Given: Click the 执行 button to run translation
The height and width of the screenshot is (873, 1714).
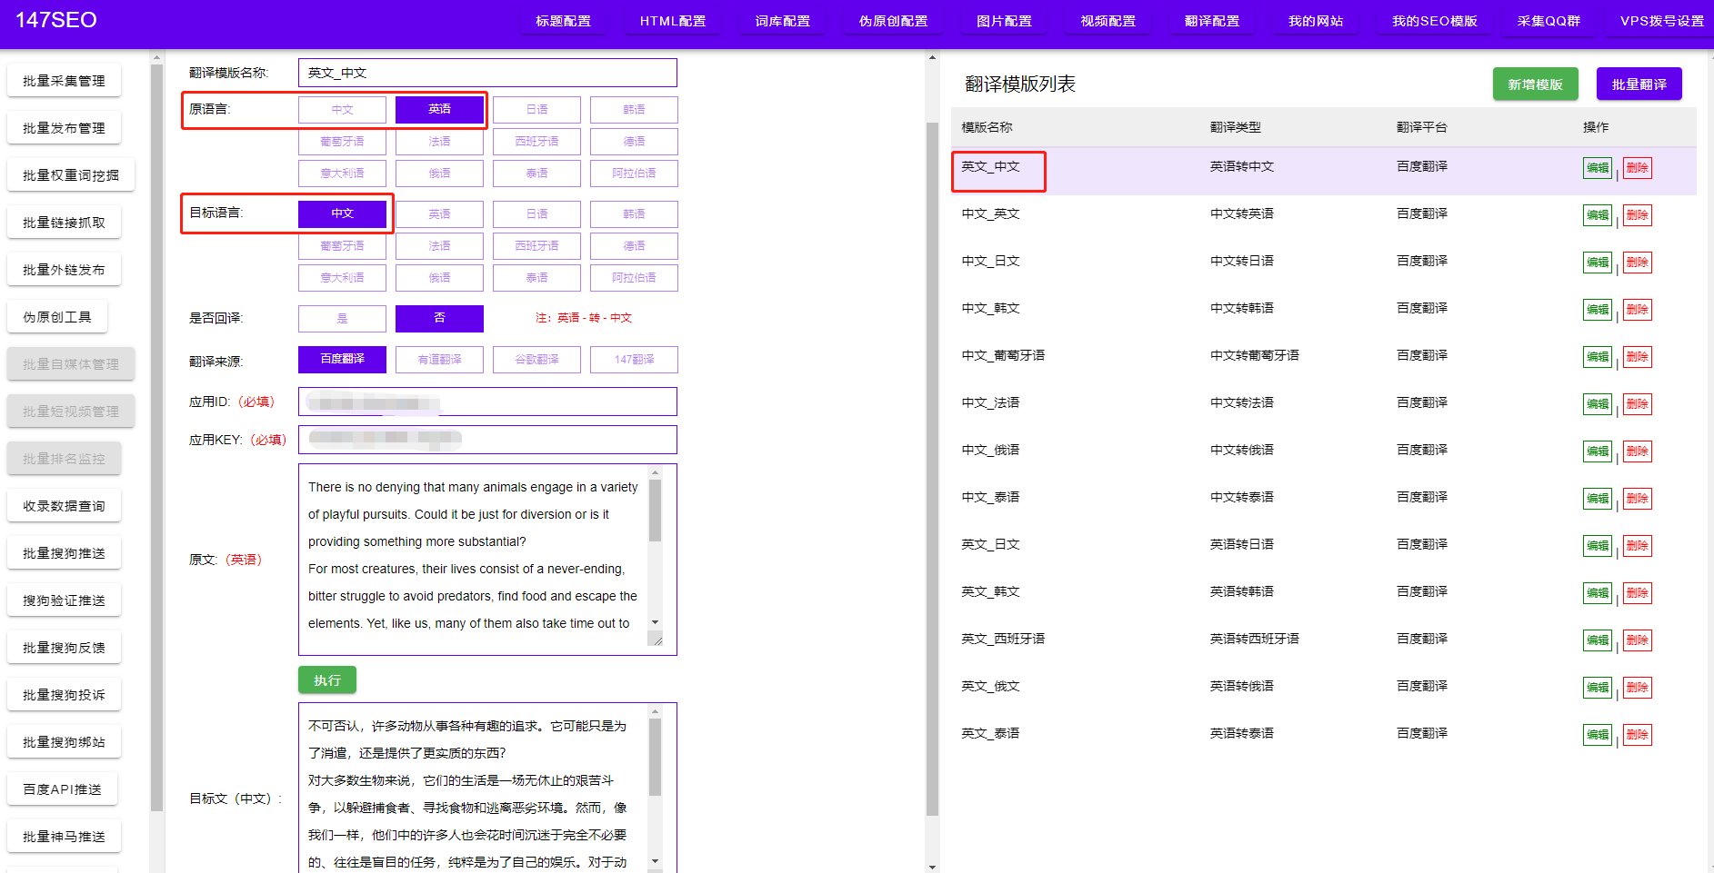Looking at the screenshot, I should 326,680.
